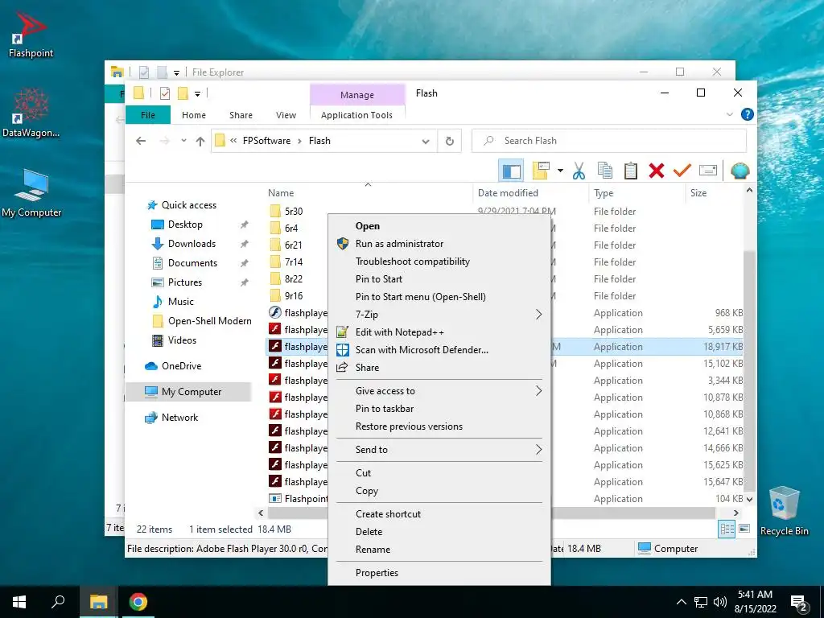Open the DataWagon desktop shortcut

click(31, 113)
